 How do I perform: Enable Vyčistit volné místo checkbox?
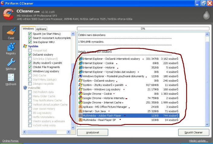tap(30, 125)
